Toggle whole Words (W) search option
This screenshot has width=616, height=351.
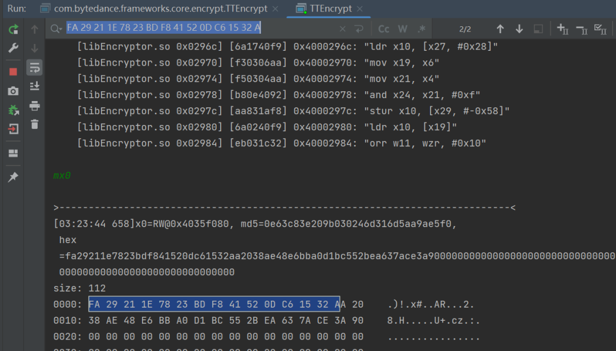click(403, 29)
